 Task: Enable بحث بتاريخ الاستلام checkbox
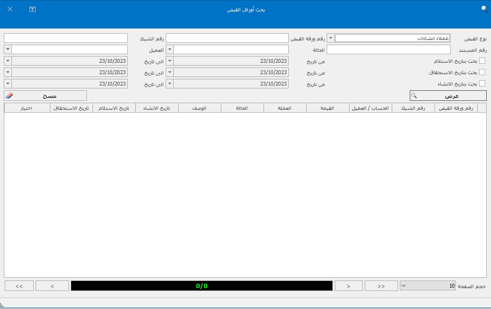482,61
